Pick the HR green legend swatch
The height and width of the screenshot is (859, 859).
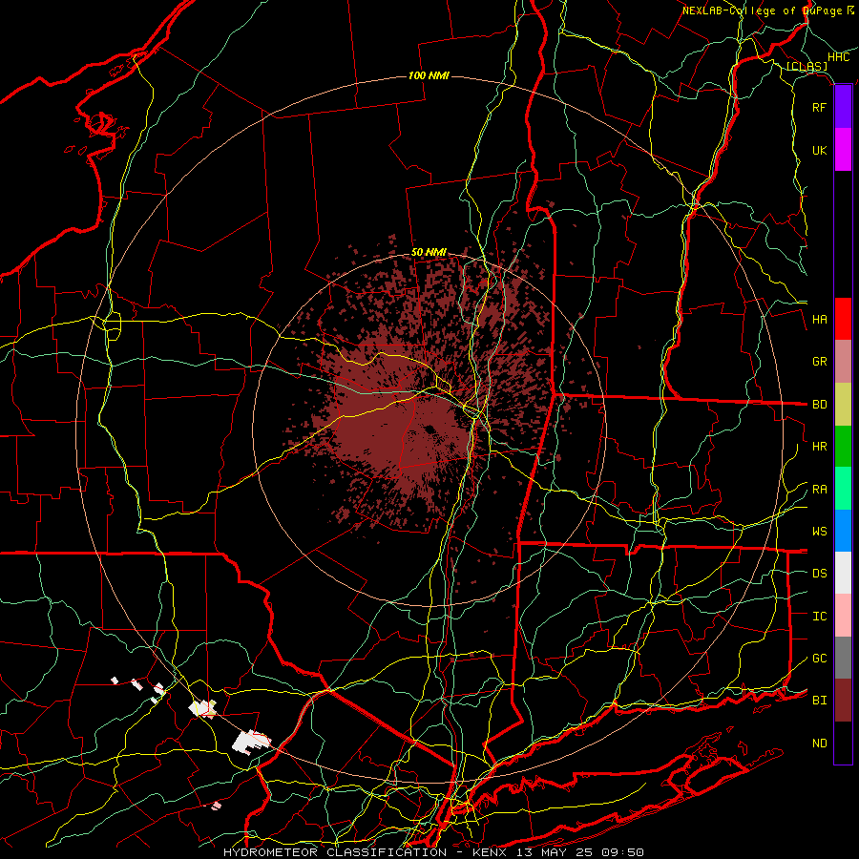[843, 446]
